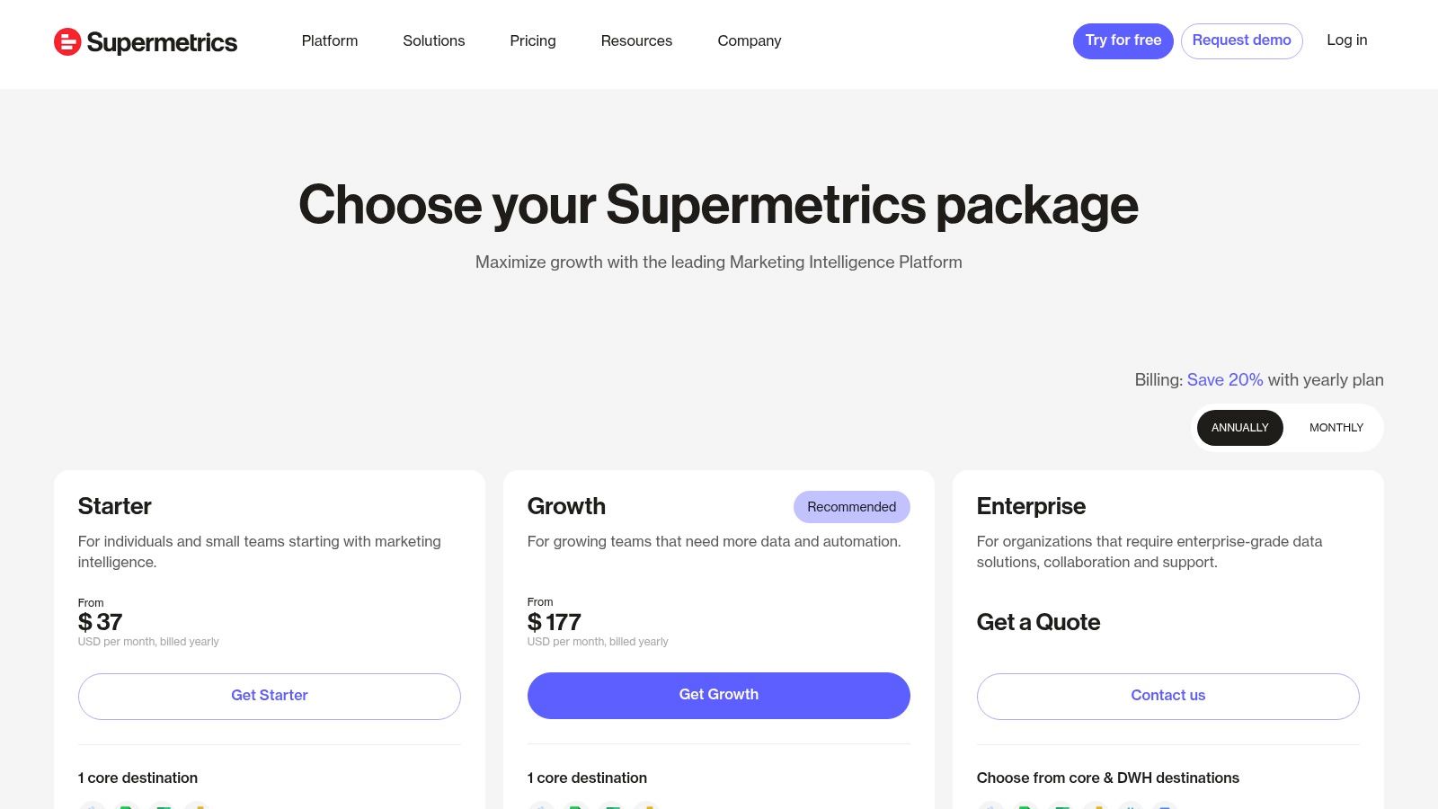
Task: Click the Google Sheets destination icon under Growth
Action: [x=575, y=807]
